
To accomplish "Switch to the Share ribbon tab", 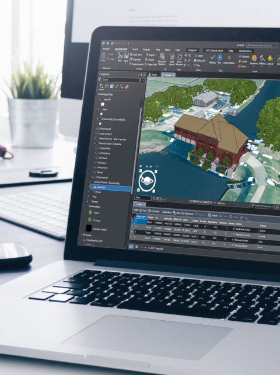I will click(x=167, y=50).
